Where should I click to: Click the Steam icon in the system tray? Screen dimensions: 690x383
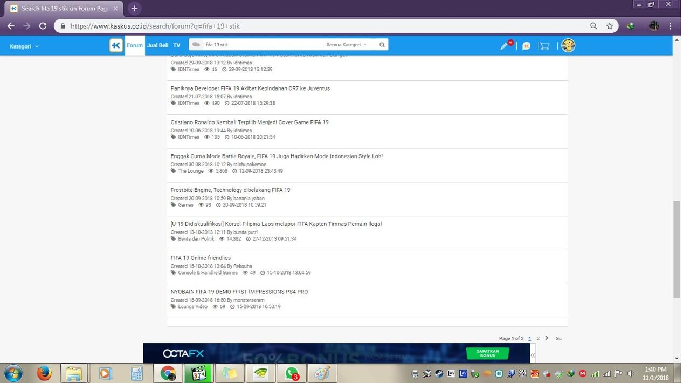(x=439, y=373)
